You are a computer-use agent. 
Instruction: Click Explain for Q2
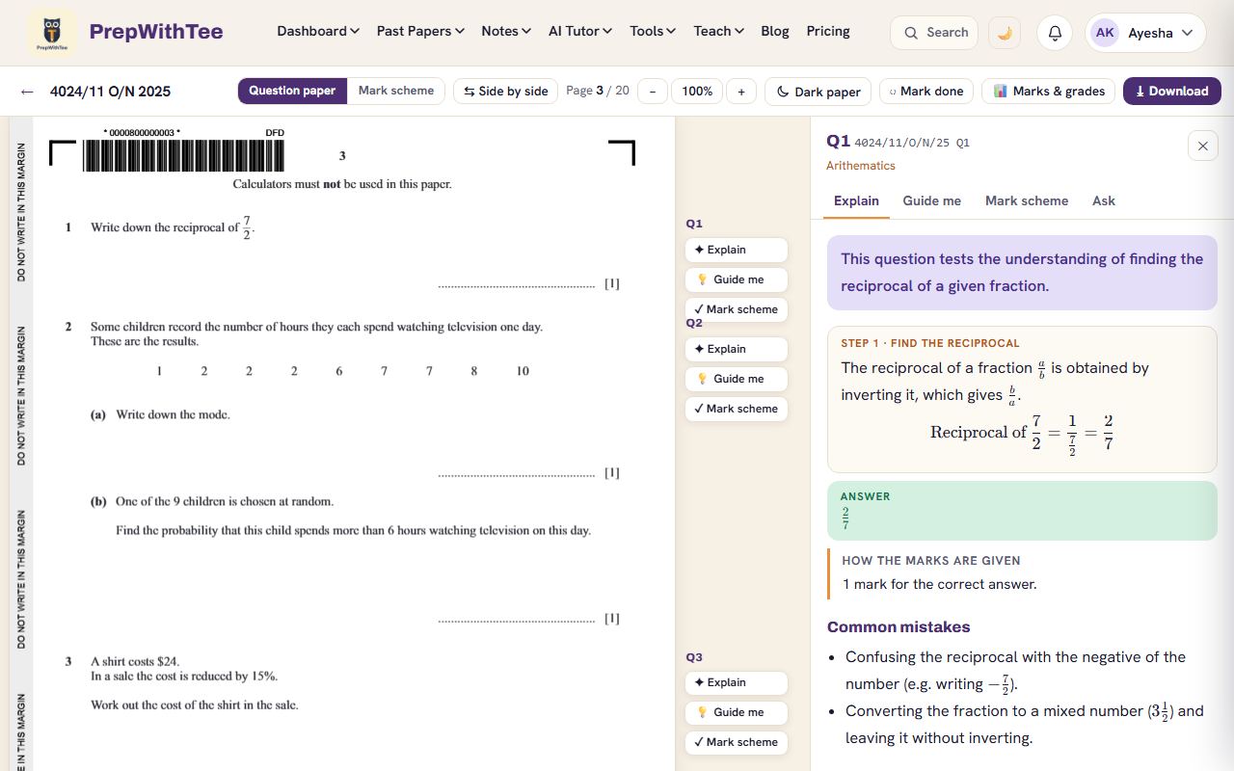pos(737,349)
